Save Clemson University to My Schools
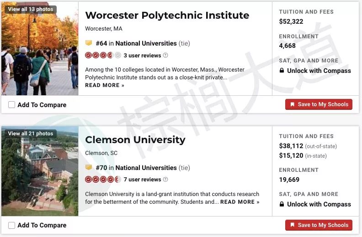This screenshot has height=237, width=362. point(319,225)
